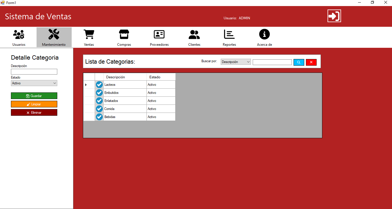Click the Acerca de info icon
392x209 pixels.
click(x=264, y=35)
